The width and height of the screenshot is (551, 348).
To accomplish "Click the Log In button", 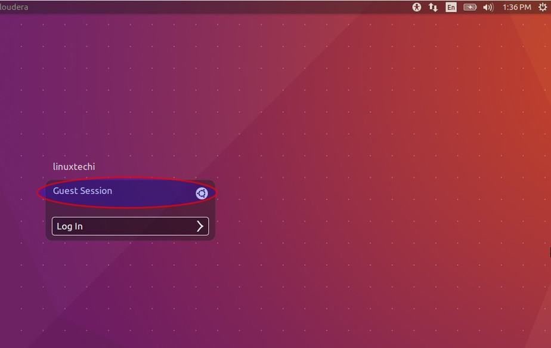I will pyautogui.click(x=131, y=226).
